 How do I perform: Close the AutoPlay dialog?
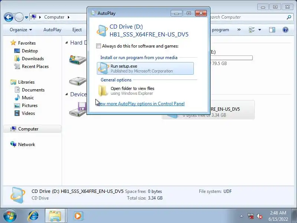(x=201, y=13)
